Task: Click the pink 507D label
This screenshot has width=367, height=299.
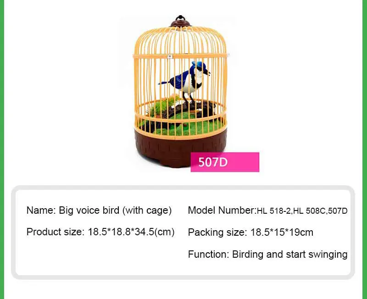Action: coord(225,162)
